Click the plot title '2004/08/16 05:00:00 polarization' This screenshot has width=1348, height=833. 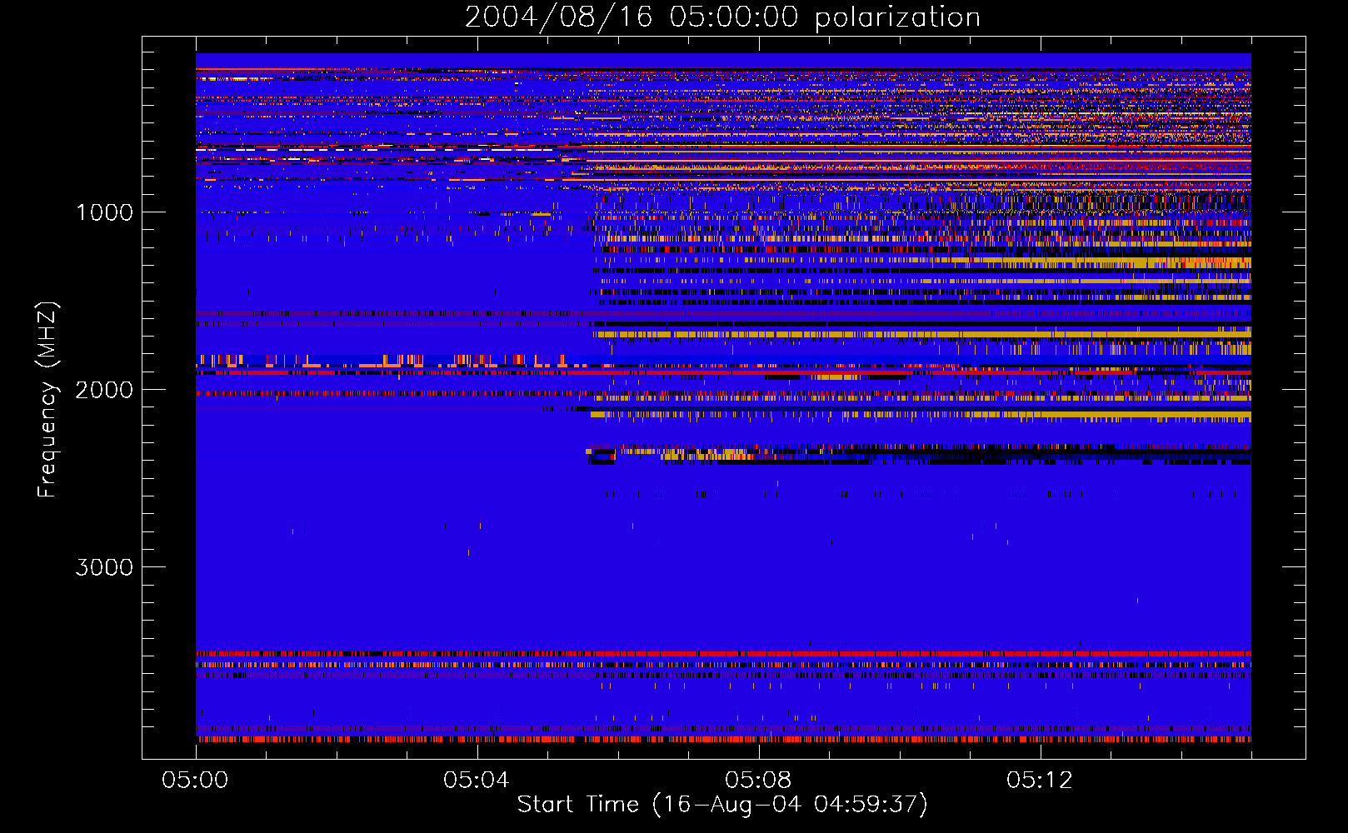tap(722, 17)
